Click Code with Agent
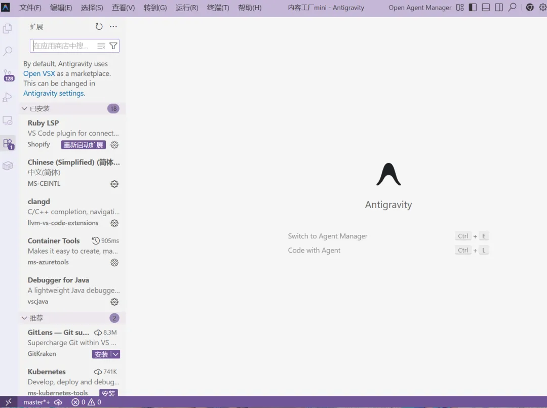Screen dimensions: 547x408 [314, 251]
